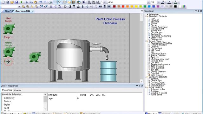Undo the last action
The height and width of the screenshot is (114, 203).
[41, 2]
